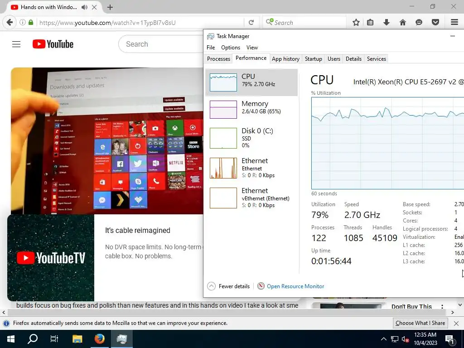Switch to the Processes tab
464x348 pixels.
click(x=218, y=59)
